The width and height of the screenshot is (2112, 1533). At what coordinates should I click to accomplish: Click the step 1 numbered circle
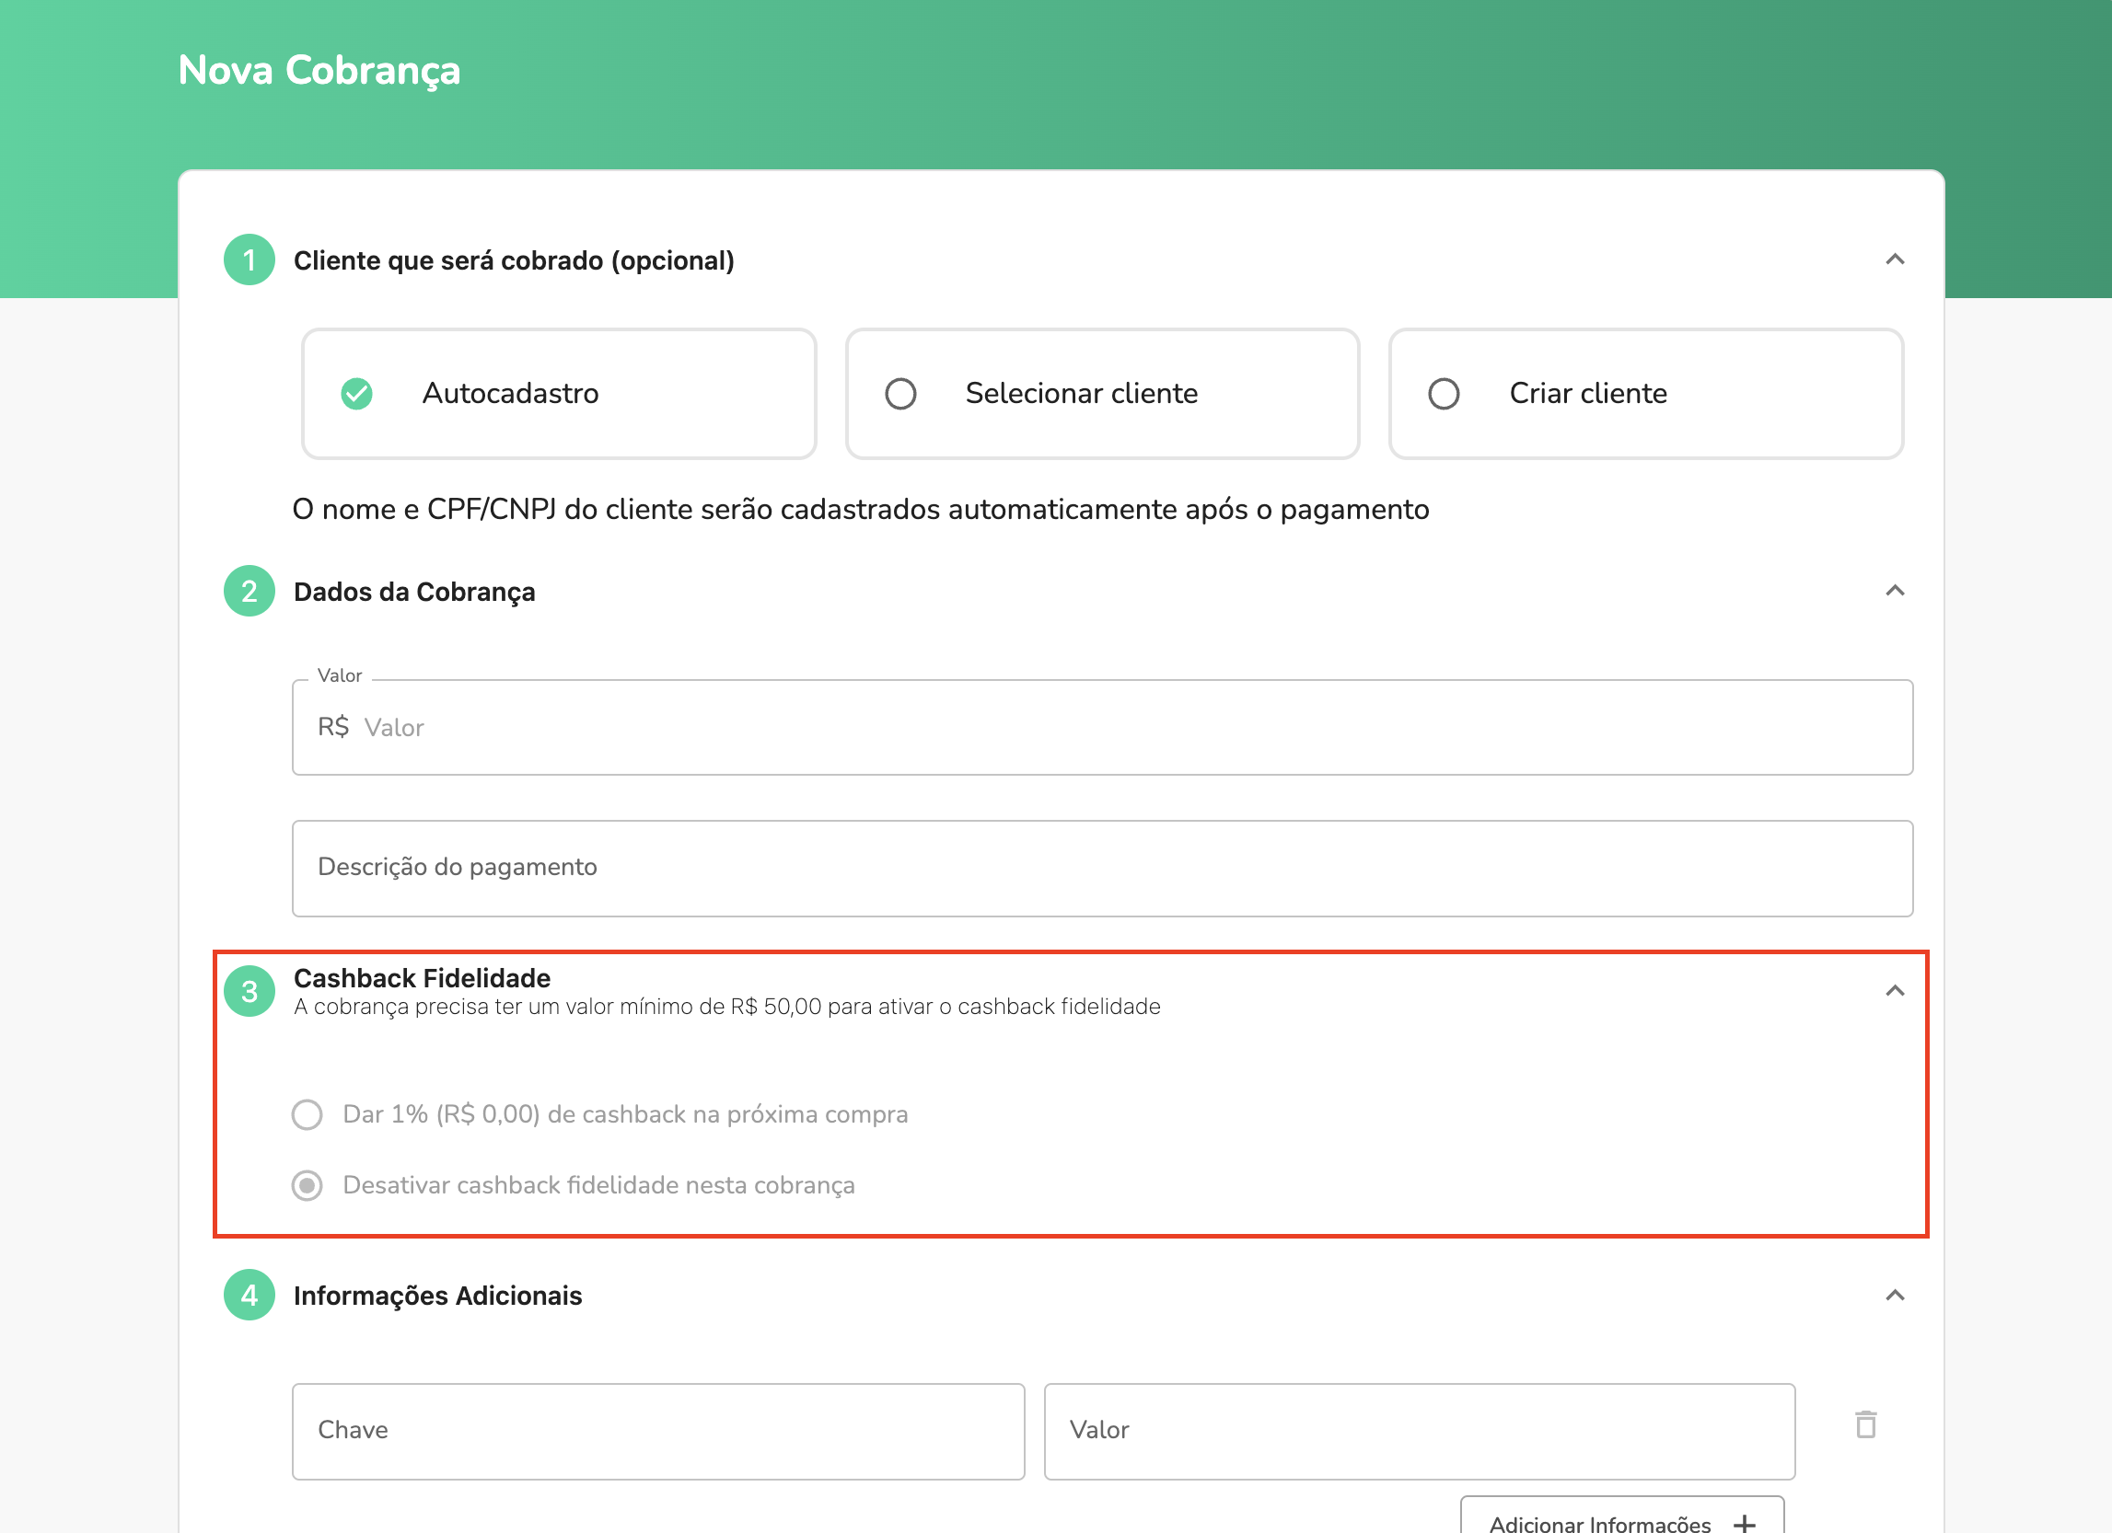coord(249,260)
